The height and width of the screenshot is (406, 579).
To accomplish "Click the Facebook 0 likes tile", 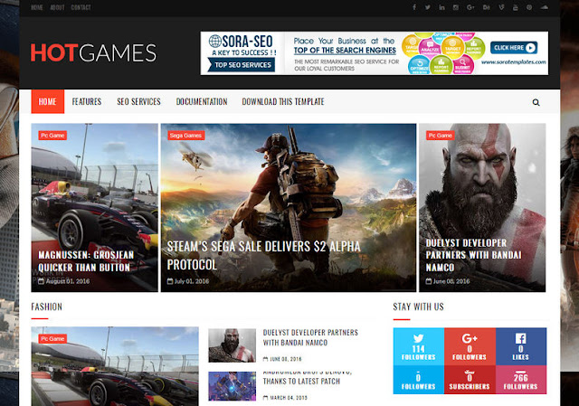I will (521, 346).
